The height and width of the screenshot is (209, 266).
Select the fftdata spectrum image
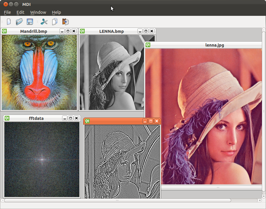(x=42, y=159)
